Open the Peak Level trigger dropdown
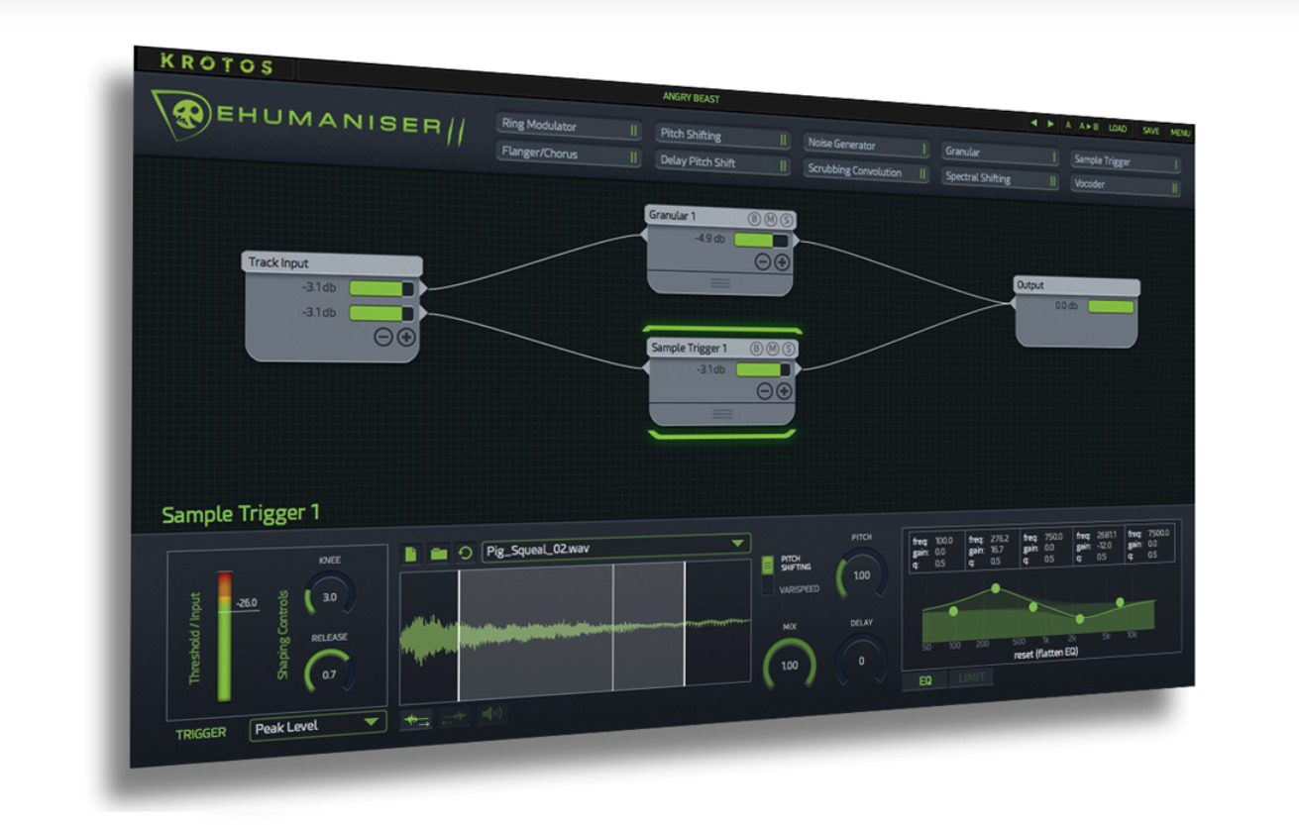The image size is (1299, 825). point(318,726)
